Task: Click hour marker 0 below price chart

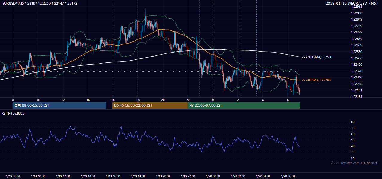Action: pos(213,100)
